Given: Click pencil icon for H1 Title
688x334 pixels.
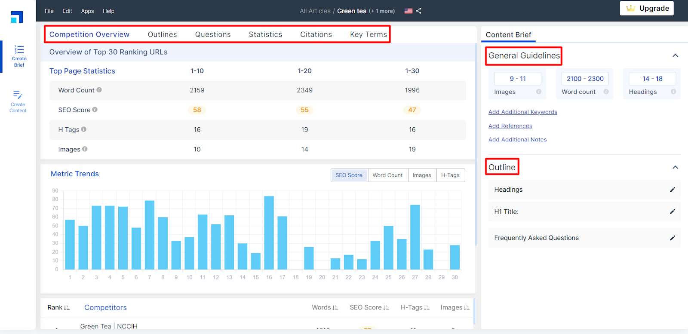Looking at the screenshot, I should [673, 211].
